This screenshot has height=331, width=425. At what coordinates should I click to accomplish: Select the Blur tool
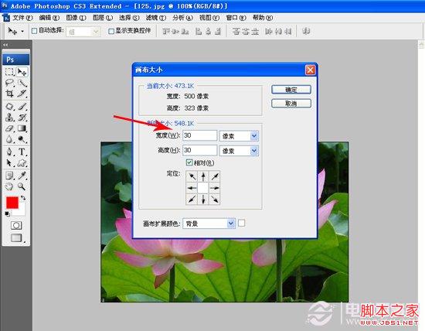coord(9,139)
